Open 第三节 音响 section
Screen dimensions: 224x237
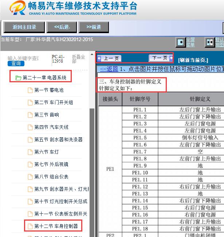47,115
